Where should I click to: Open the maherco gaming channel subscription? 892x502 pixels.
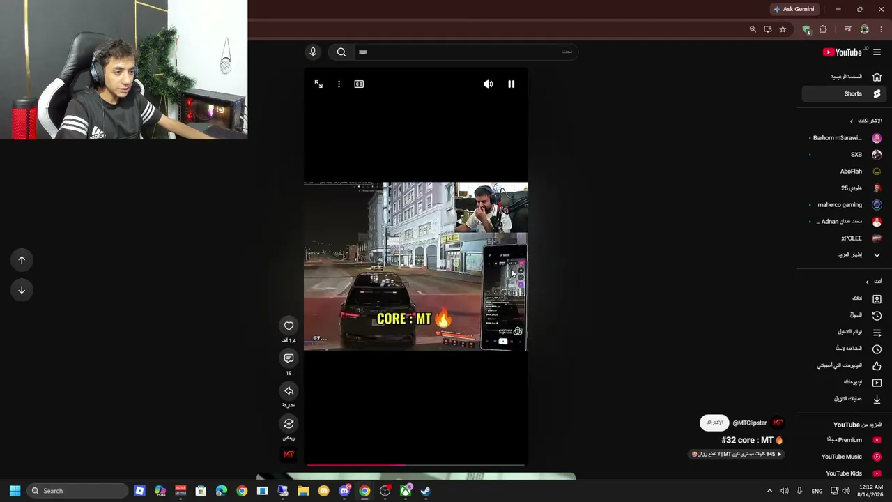(x=845, y=205)
